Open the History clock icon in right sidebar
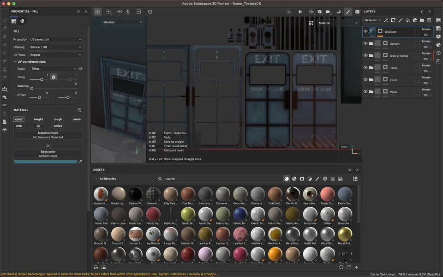 click(x=438, y=53)
